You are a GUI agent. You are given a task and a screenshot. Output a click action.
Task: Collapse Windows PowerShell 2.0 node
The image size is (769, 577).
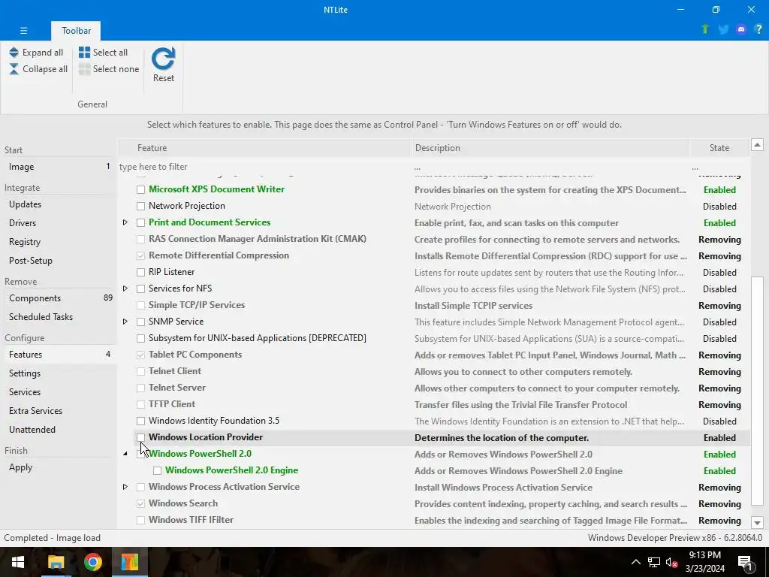pos(125,454)
